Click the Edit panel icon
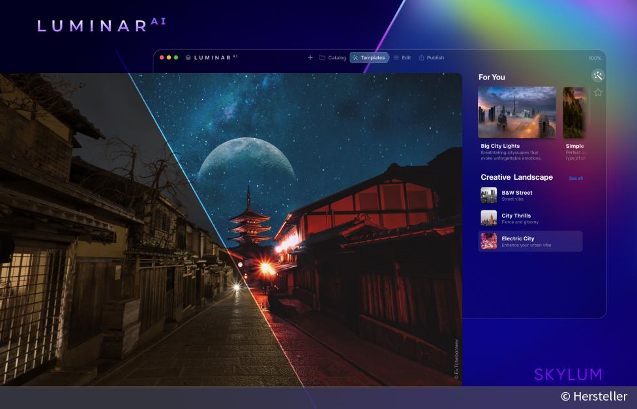This screenshot has width=637, height=409. (396, 58)
